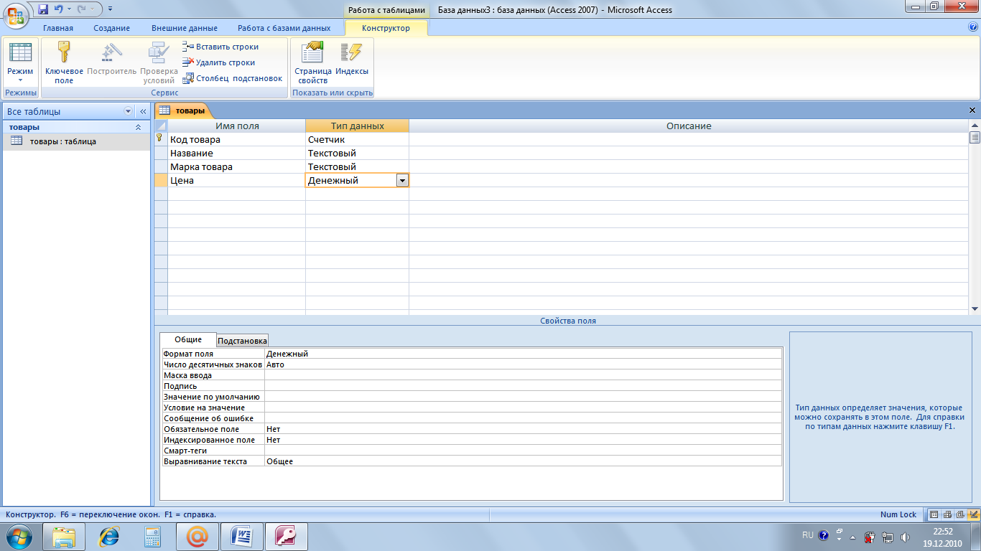The image size is (981, 551).
Task: Switch to Внешние данные tab
Action: coord(185,28)
